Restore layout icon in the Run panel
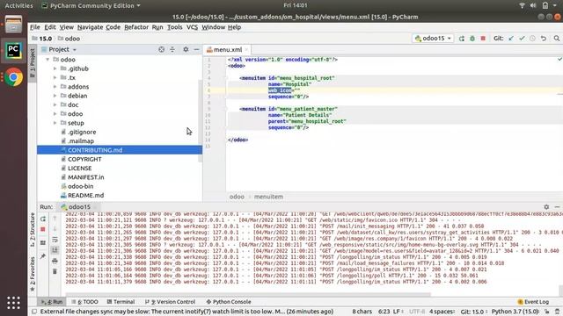563x316 pixels. [43, 242]
